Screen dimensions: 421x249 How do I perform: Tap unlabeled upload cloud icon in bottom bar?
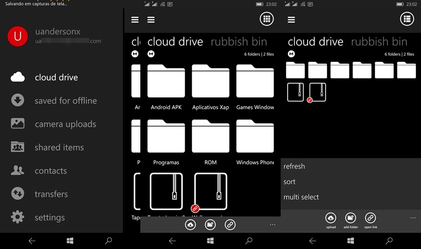pyautogui.click(x=190, y=225)
